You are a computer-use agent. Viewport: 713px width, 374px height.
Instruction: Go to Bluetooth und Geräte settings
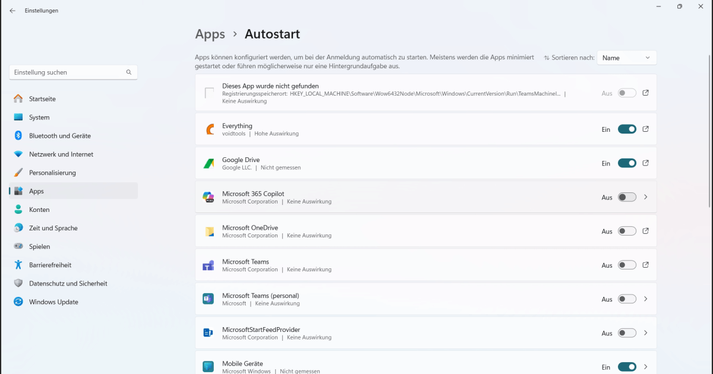click(x=74, y=136)
